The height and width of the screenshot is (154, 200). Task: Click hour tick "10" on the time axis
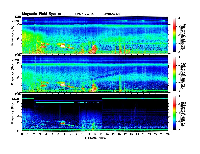click(83, 134)
